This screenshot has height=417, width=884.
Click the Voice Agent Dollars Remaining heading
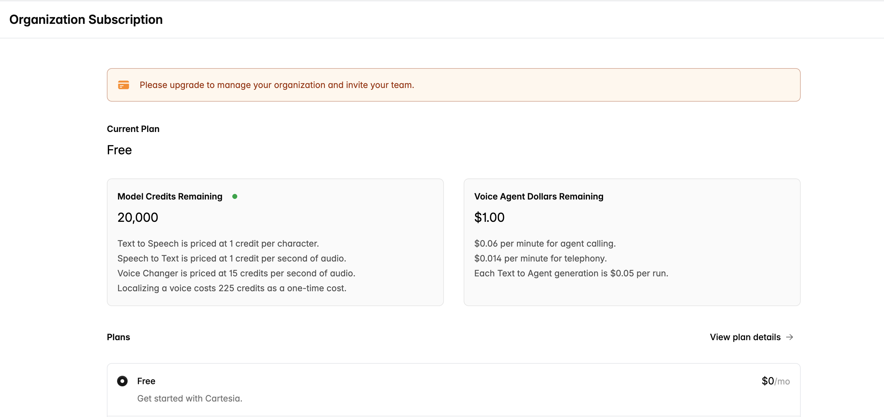pyautogui.click(x=538, y=196)
